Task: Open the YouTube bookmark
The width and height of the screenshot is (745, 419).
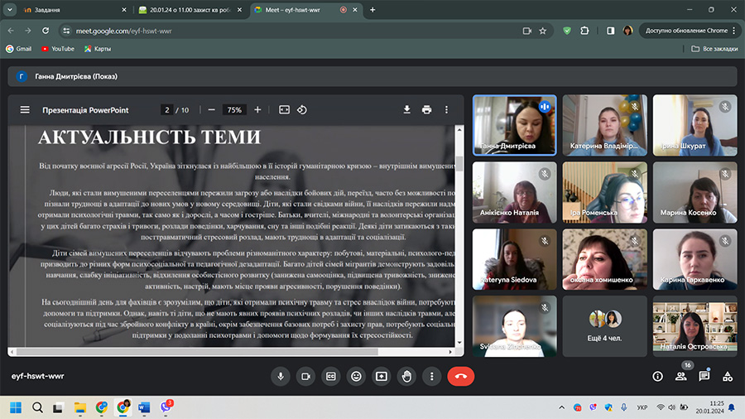Action: click(x=57, y=49)
